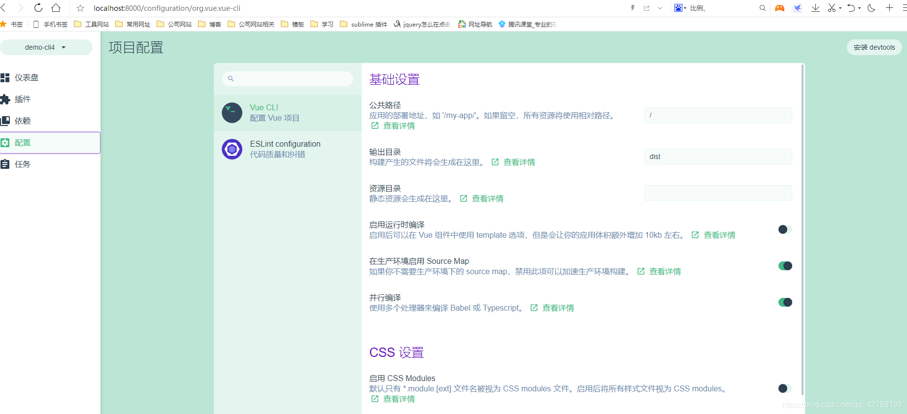Select the Vue CLI configuration entry
The height and width of the screenshot is (414, 907).
point(288,113)
